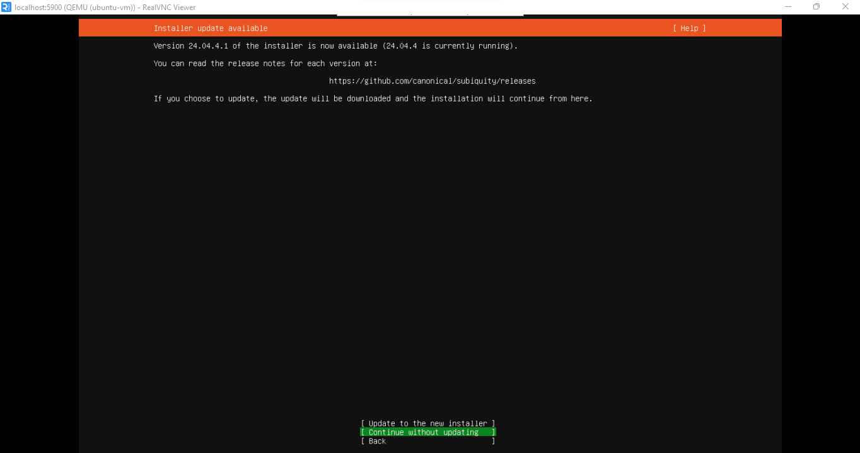Select Update to the new installer
This screenshot has width=860, height=453.
[427, 423]
